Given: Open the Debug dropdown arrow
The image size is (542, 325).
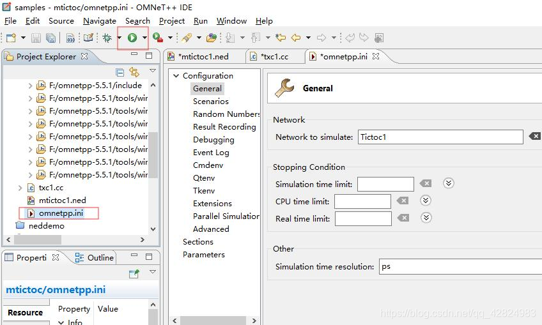Looking at the screenshot, I should [x=120, y=38].
